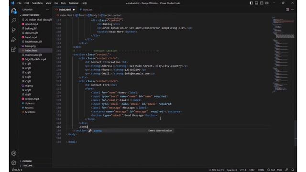The width and height of the screenshot is (306, 172).
Task: Change encoding via UTF-8 status
Action: click(243, 170)
